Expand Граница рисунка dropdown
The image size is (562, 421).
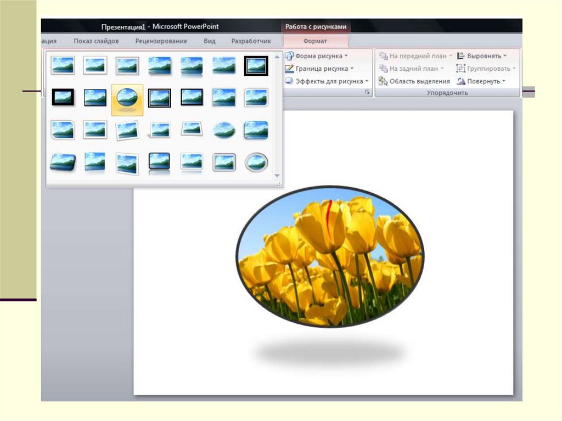319,69
